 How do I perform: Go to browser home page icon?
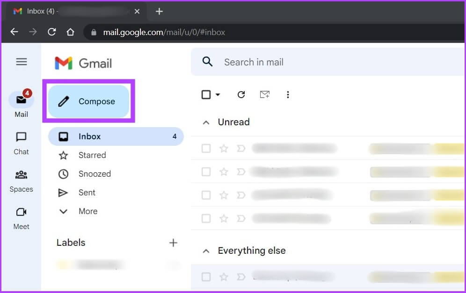pos(71,32)
